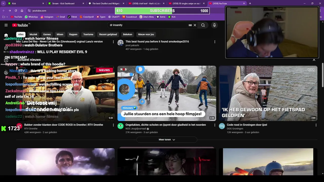Select the Mixen filter chip

[x=60, y=34]
